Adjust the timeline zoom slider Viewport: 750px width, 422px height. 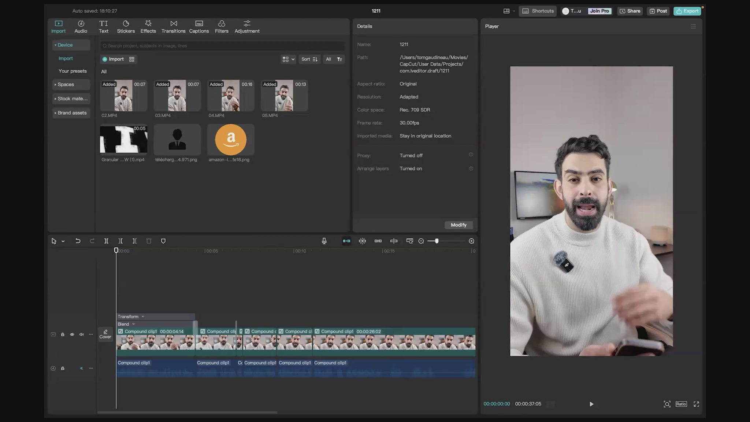tap(437, 241)
